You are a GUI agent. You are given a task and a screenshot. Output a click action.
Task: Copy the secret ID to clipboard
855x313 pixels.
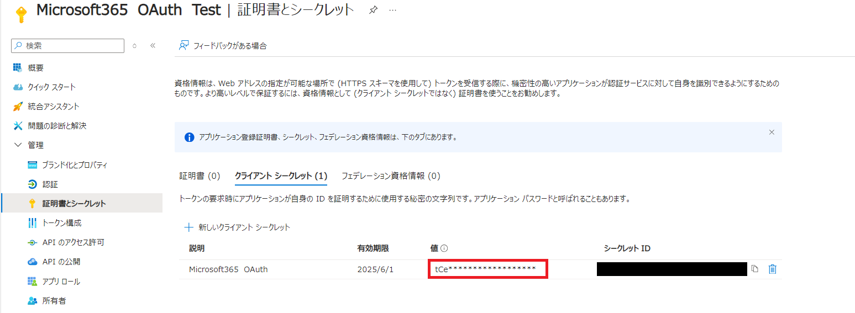click(x=755, y=269)
